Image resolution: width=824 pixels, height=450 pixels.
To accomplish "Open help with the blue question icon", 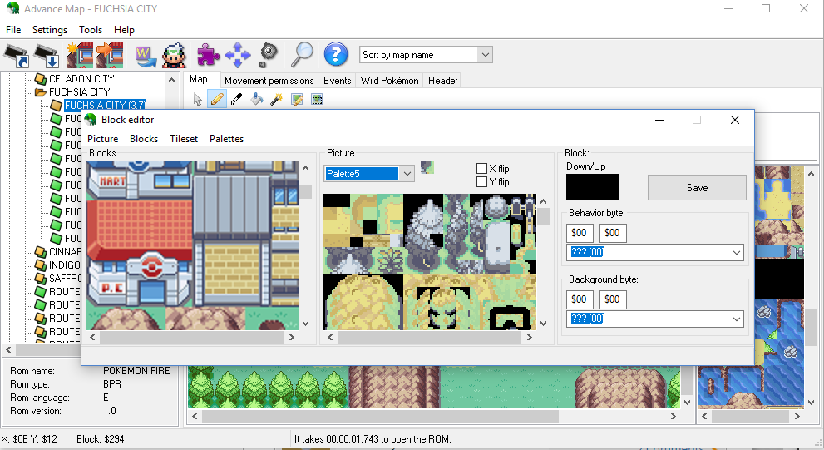I will [336, 55].
